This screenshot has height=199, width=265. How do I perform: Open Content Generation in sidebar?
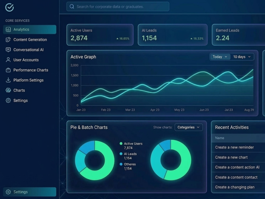tap(30, 39)
